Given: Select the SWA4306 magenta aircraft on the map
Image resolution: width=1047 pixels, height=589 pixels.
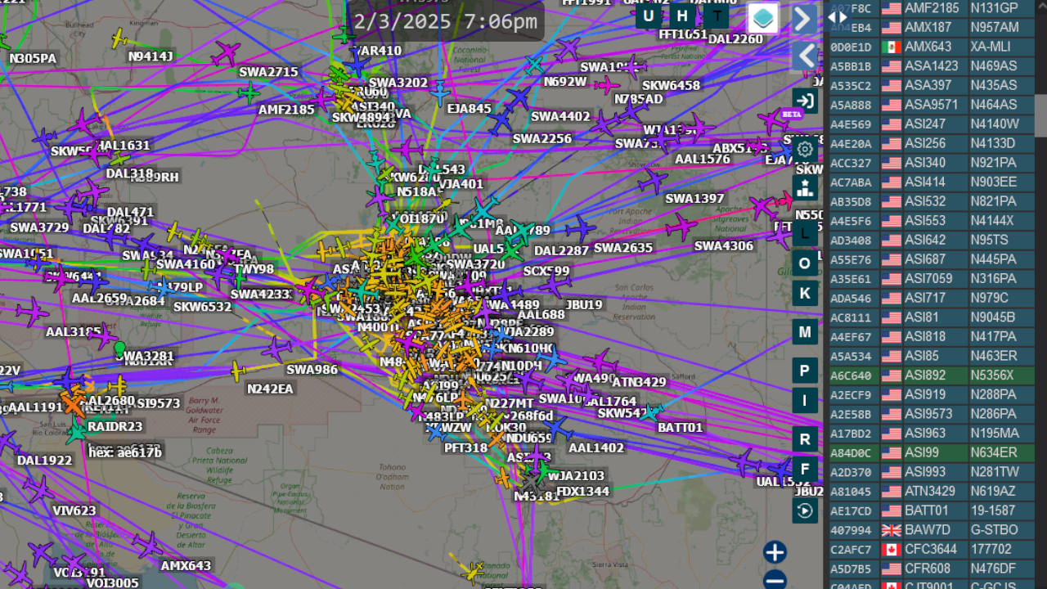Looking at the screenshot, I should pyautogui.click(x=681, y=227).
